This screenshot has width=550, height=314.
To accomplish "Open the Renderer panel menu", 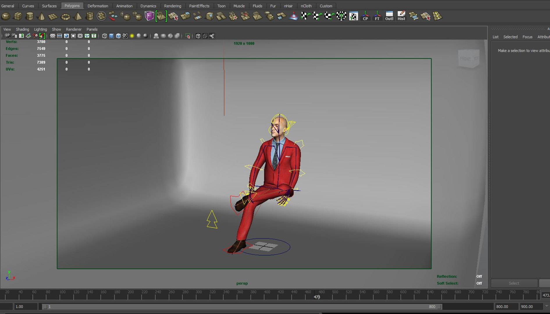I will coord(74,29).
